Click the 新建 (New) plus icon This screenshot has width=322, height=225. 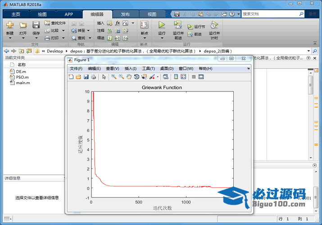tap(10, 25)
